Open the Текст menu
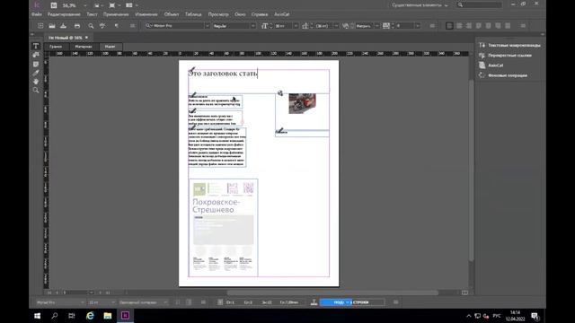The image size is (575, 323). click(x=92, y=14)
